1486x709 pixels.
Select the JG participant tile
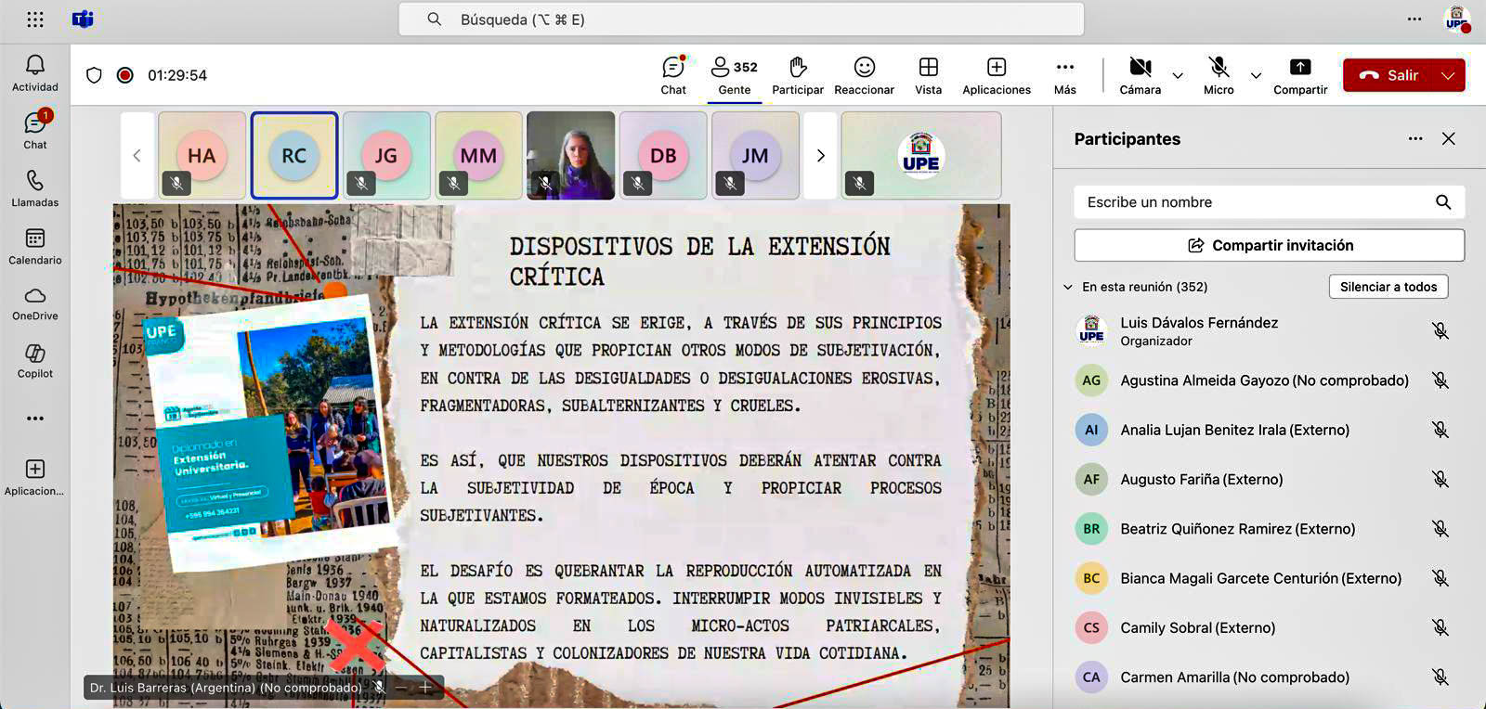[386, 155]
